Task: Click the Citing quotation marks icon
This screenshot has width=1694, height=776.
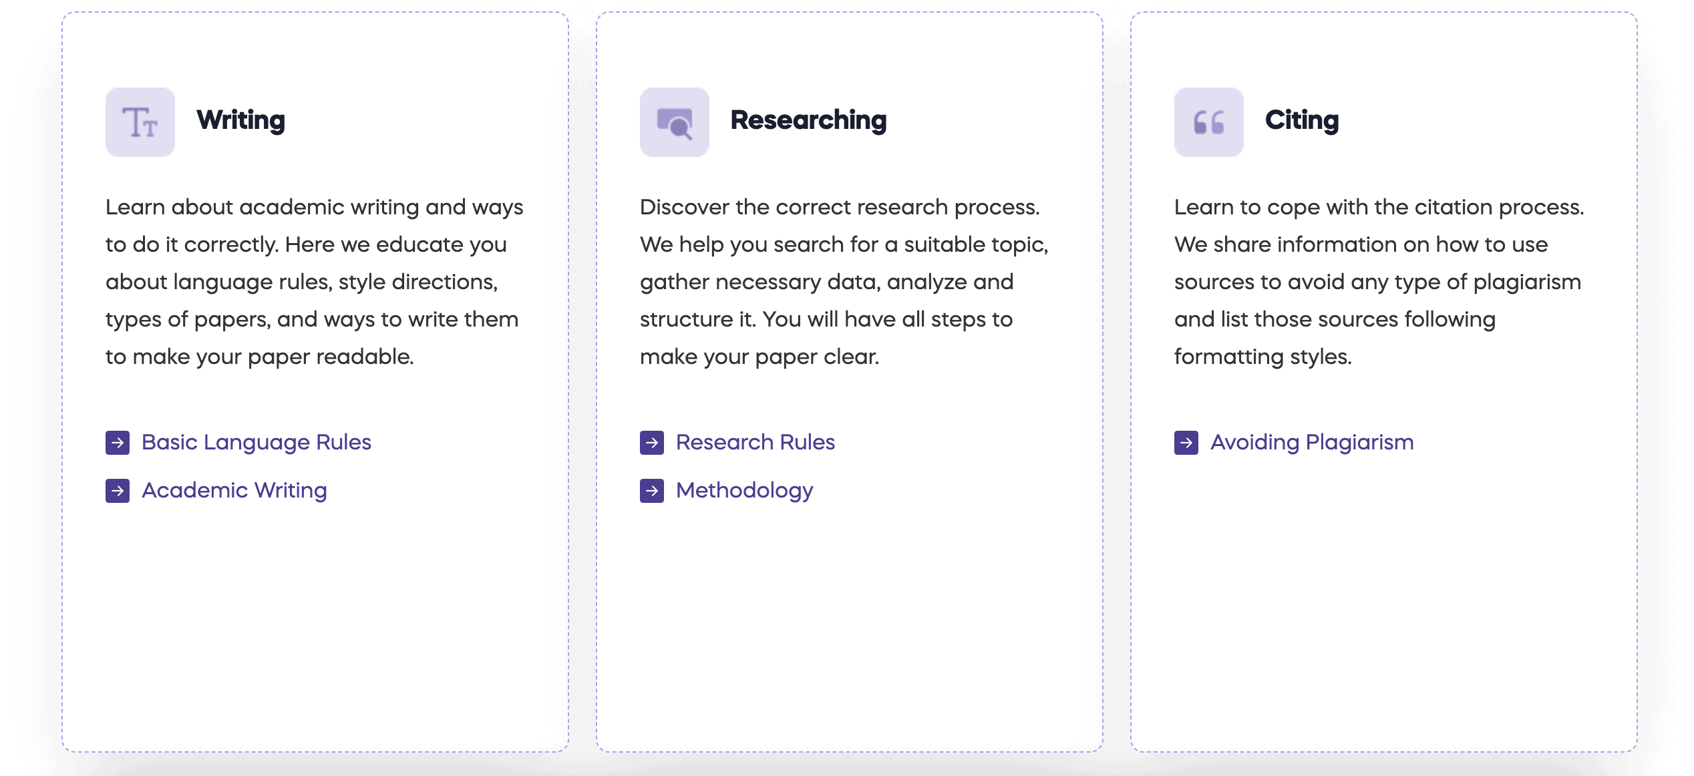Action: click(1209, 122)
